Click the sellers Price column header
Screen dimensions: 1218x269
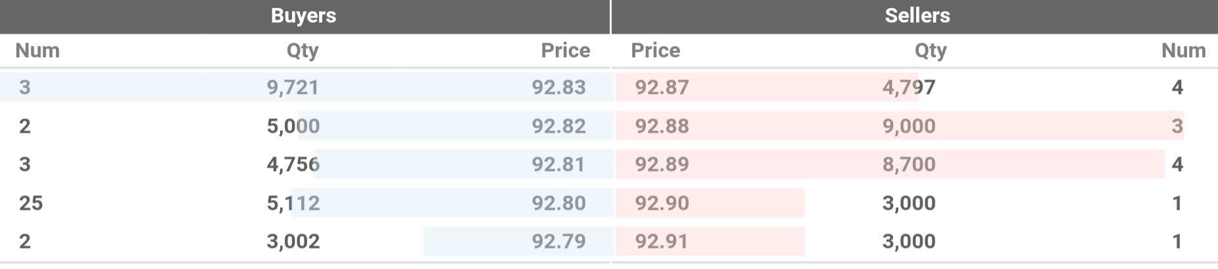pos(656,51)
